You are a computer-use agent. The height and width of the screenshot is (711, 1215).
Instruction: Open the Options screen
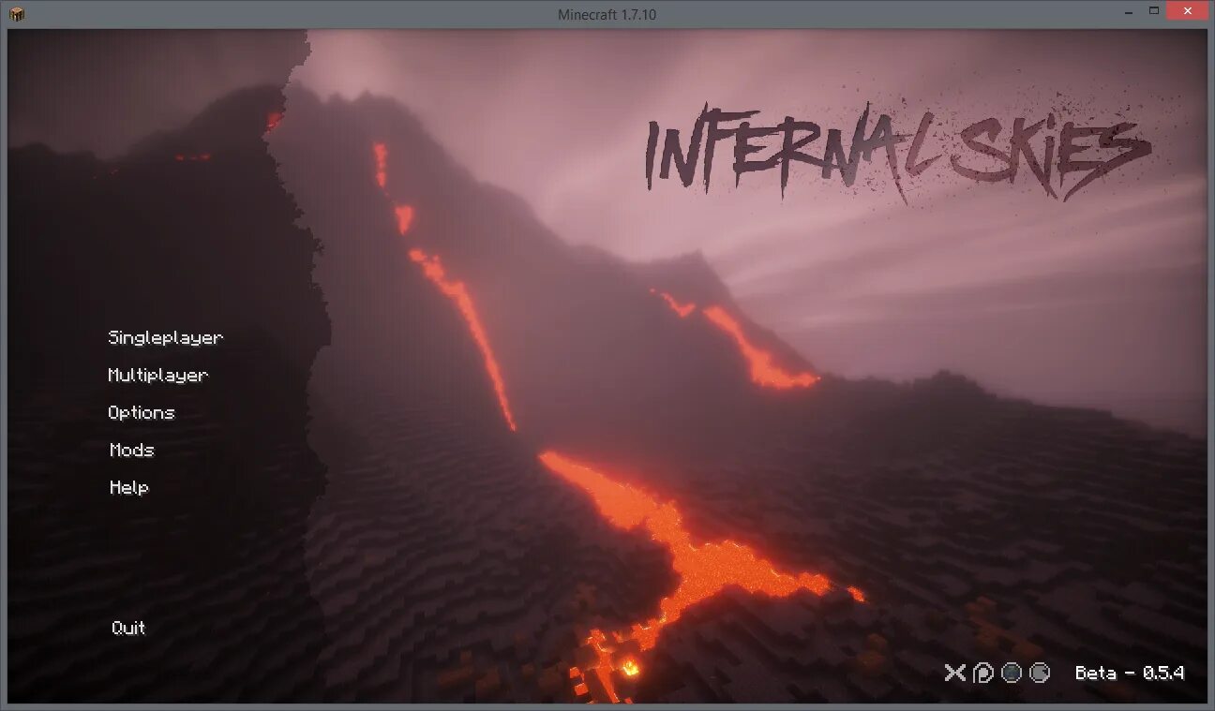point(142,413)
